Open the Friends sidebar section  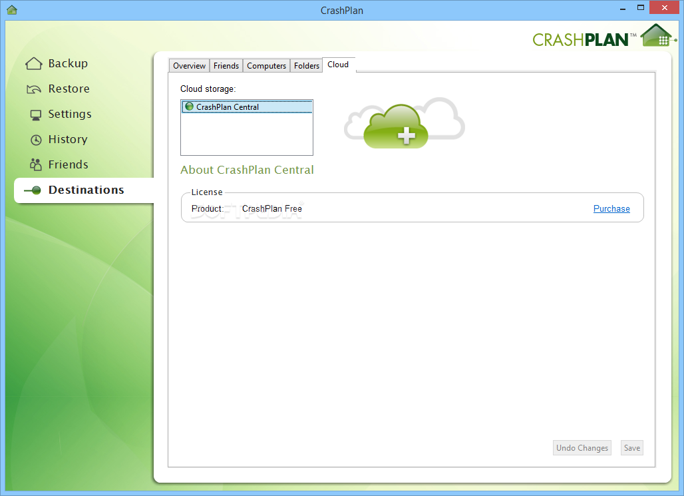(x=68, y=164)
